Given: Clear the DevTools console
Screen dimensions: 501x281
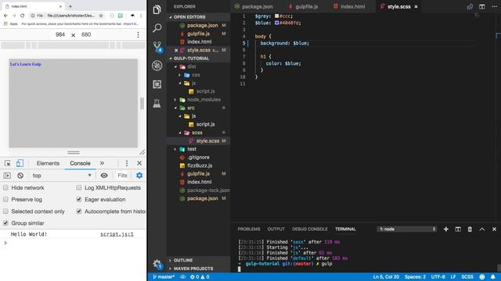Looking at the screenshot, I should pos(20,176).
